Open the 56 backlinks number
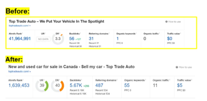Viewport: 207px width, 101px height. 72,39
